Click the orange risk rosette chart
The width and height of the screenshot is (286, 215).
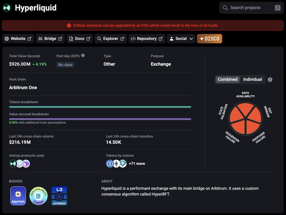point(246,118)
